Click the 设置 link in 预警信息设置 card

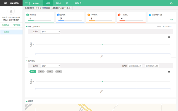(171, 20)
